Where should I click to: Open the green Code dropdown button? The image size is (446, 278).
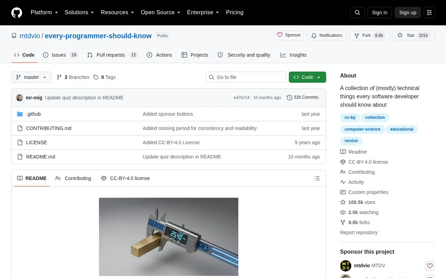307,77
